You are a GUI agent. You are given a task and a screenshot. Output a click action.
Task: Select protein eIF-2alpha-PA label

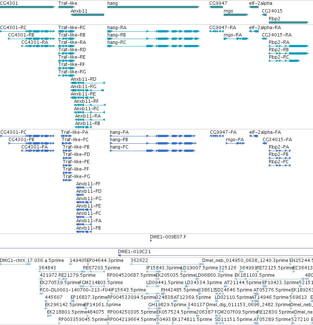265,132
